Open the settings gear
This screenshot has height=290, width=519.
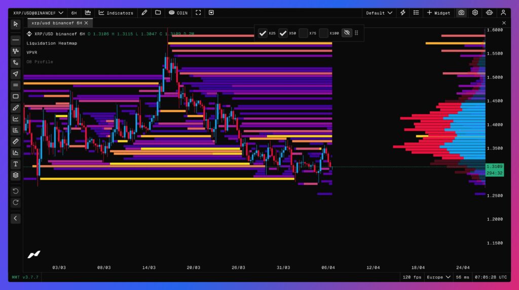(x=475, y=13)
